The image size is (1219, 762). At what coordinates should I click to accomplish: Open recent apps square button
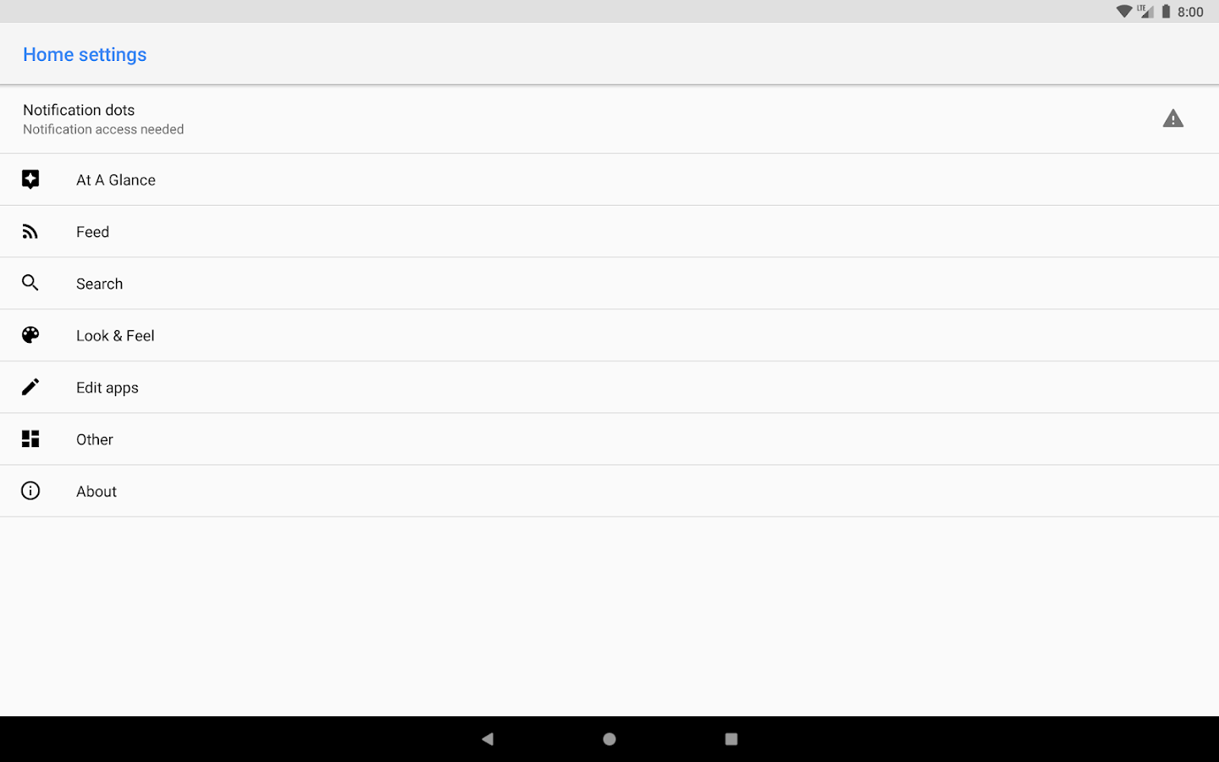point(731,739)
